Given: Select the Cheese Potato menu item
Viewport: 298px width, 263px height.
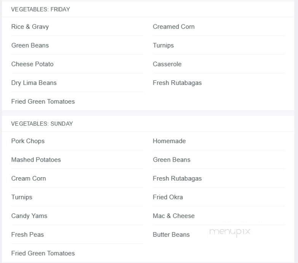Looking at the screenshot, I should point(32,64).
